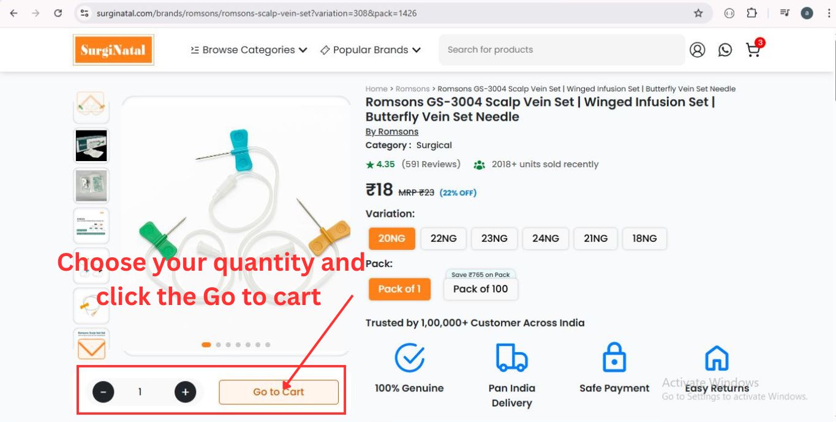This screenshot has width=836, height=422.
Task: Open the user account profile icon
Action: point(698,50)
